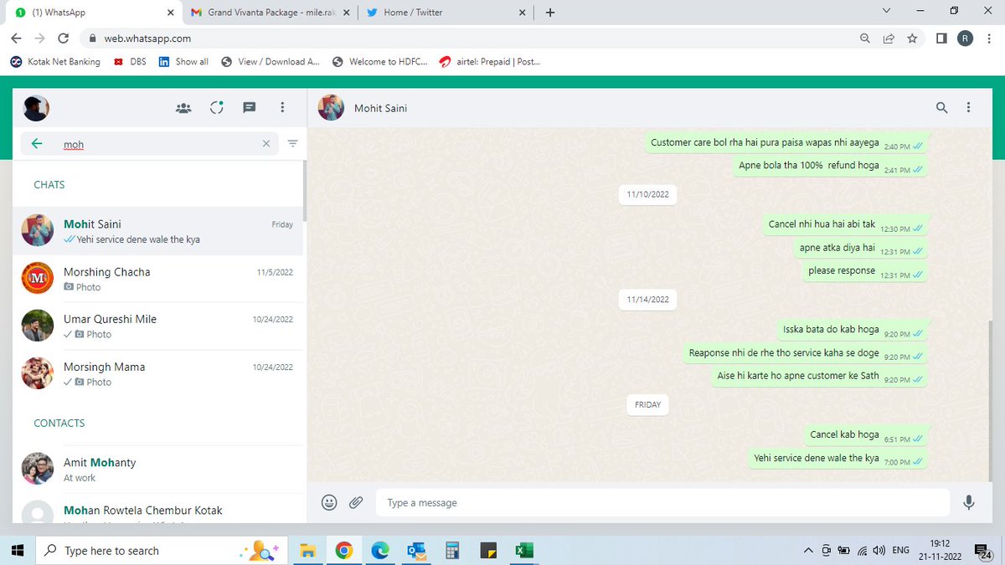Viewport: 1005px width, 565px height.
Task: Close the Grand Vivanta Package tab
Action: (346, 13)
